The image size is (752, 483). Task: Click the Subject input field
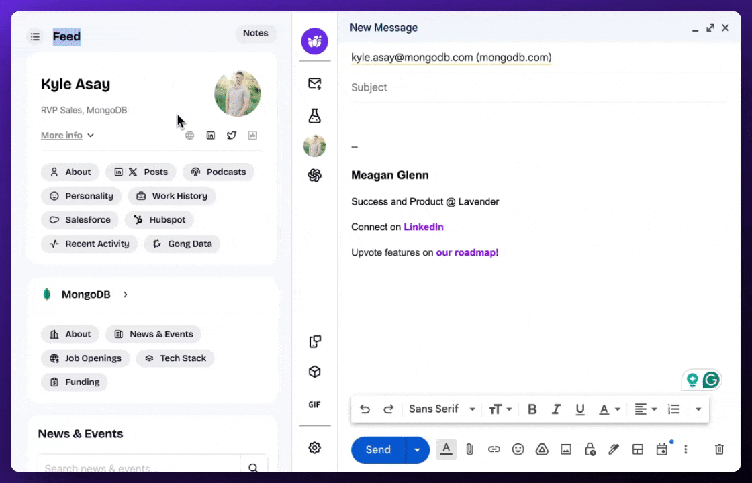click(x=540, y=87)
